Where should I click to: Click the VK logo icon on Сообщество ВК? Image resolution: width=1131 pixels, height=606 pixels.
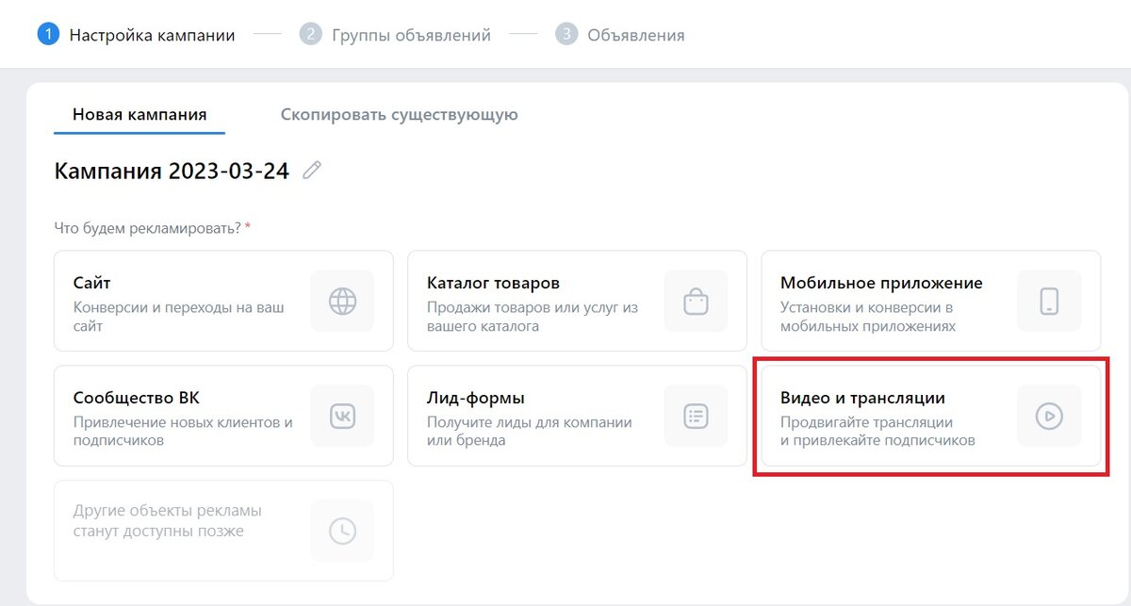[x=342, y=416]
